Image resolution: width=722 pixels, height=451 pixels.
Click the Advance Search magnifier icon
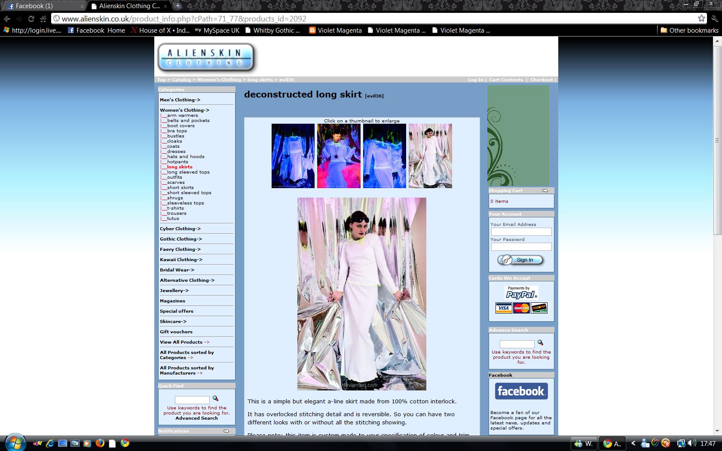point(540,343)
